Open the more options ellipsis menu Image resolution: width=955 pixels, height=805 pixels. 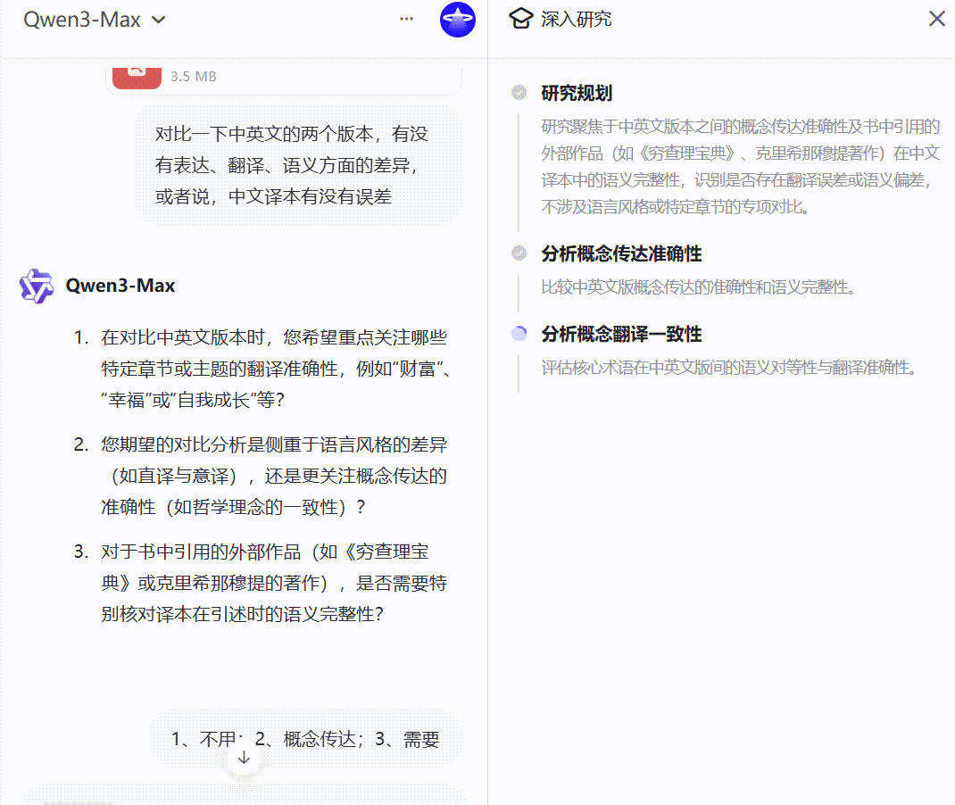click(406, 19)
